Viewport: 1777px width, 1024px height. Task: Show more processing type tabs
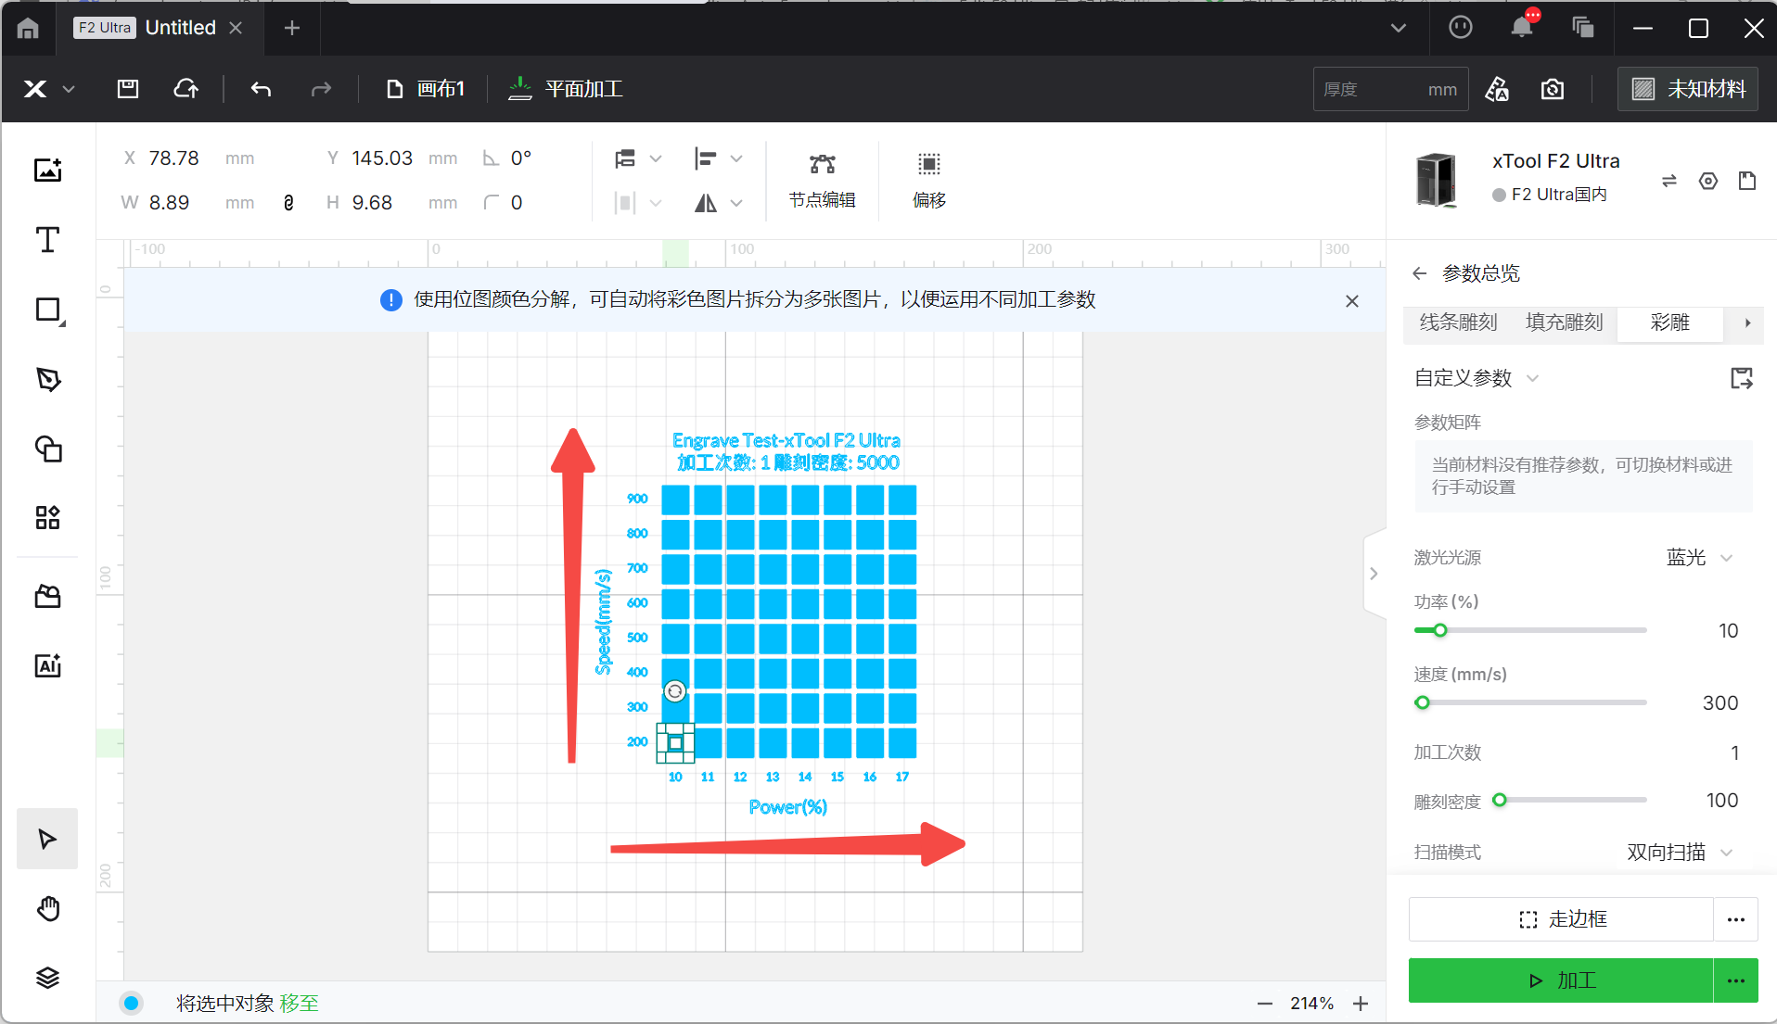(1747, 323)
